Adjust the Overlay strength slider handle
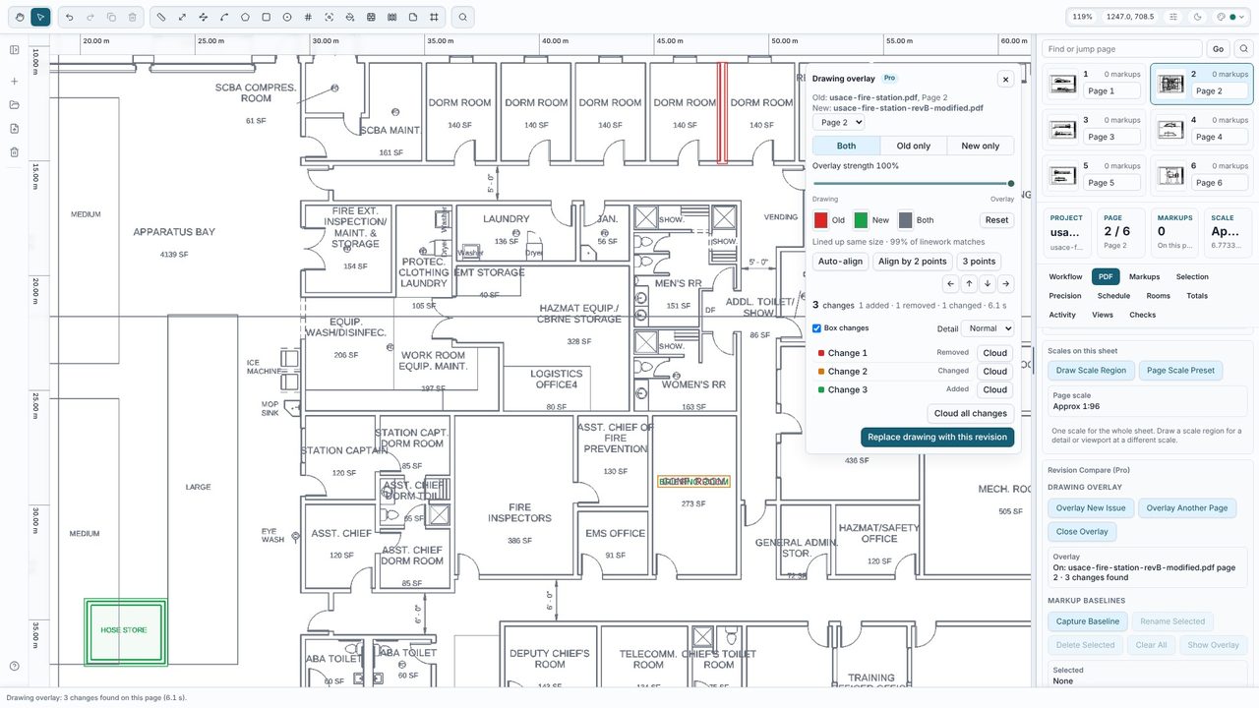Viewport: 1259px width, 708px height. pos(1010,183)
